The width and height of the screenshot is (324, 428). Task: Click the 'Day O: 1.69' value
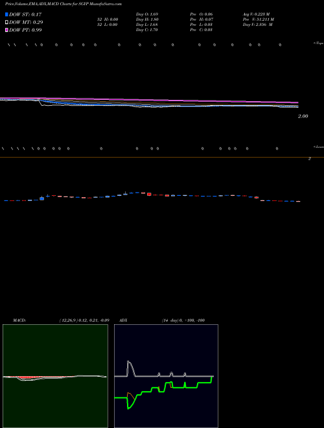tap(147, 14)
